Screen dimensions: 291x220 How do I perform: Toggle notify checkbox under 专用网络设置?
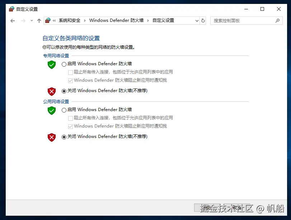click(70, 81)
